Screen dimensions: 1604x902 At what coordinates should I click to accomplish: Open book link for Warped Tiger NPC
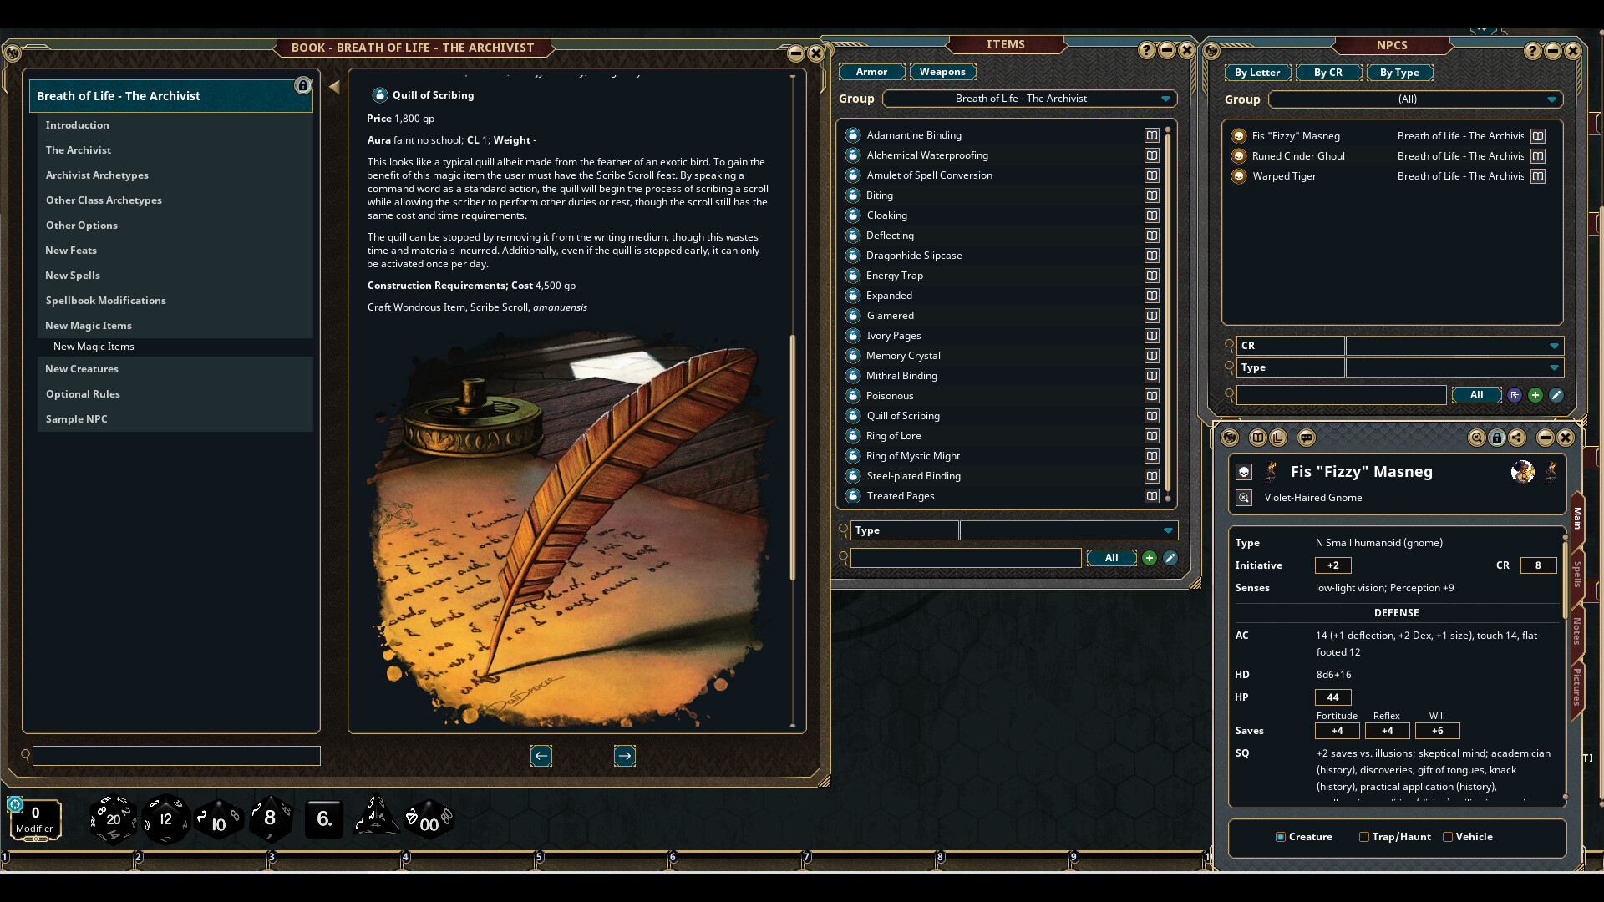click(1538, 176)
